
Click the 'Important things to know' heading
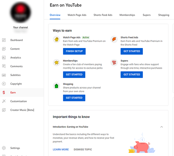(x=71, y=117)
